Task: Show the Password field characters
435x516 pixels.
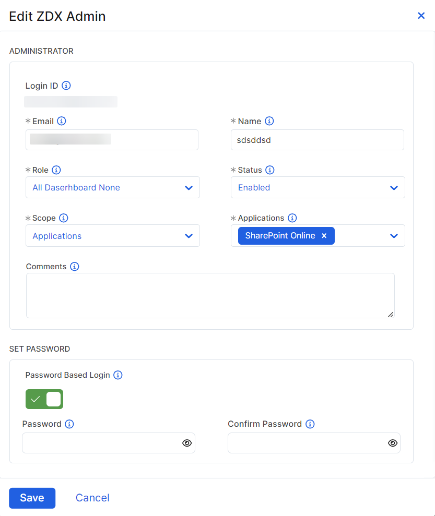Action: pyautogui.click(x=187, y=443)
